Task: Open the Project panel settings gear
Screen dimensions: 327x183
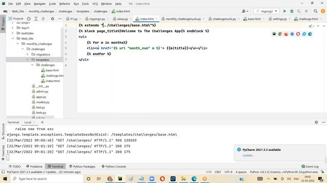Action: point(53,19)
